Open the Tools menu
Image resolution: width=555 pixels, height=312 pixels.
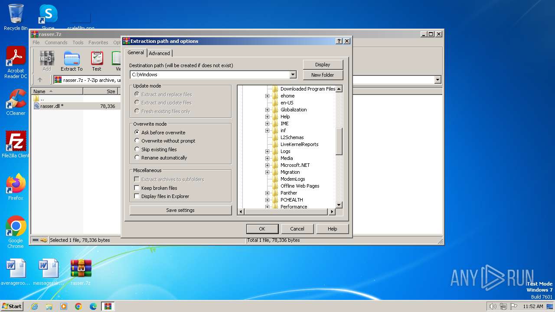78,42
